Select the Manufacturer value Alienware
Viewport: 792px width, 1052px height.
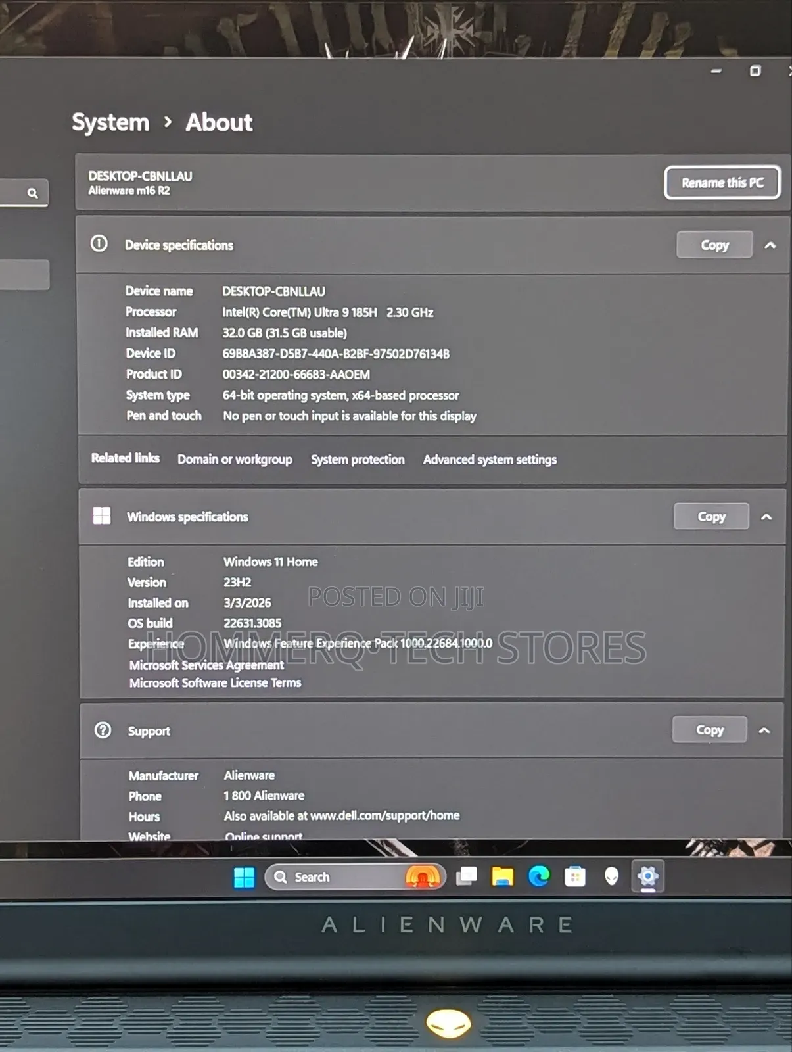click(249, 775)
